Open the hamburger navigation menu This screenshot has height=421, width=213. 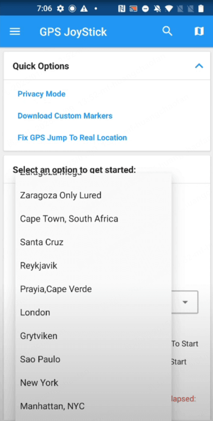tap(15, 32)
